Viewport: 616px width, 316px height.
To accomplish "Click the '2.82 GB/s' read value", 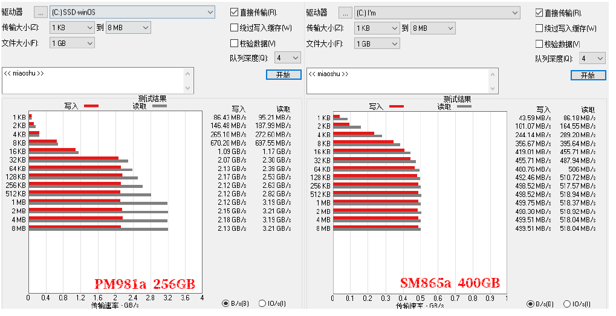I will (x=277, y=193).
